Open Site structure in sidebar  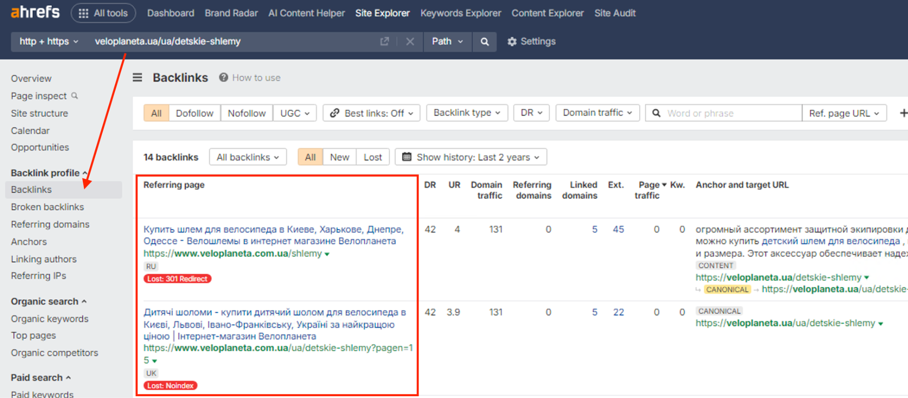[39, 113]
